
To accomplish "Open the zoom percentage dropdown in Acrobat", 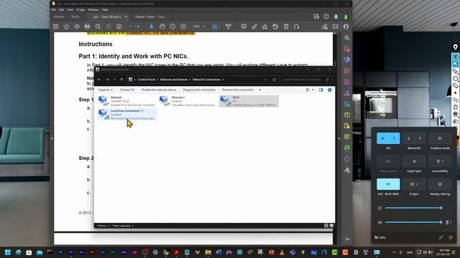I will click(204, 27).
